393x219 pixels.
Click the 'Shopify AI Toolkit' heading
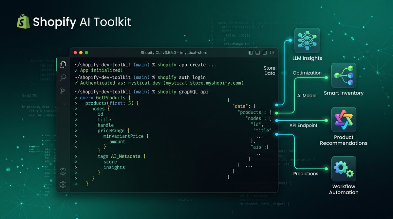82,22
